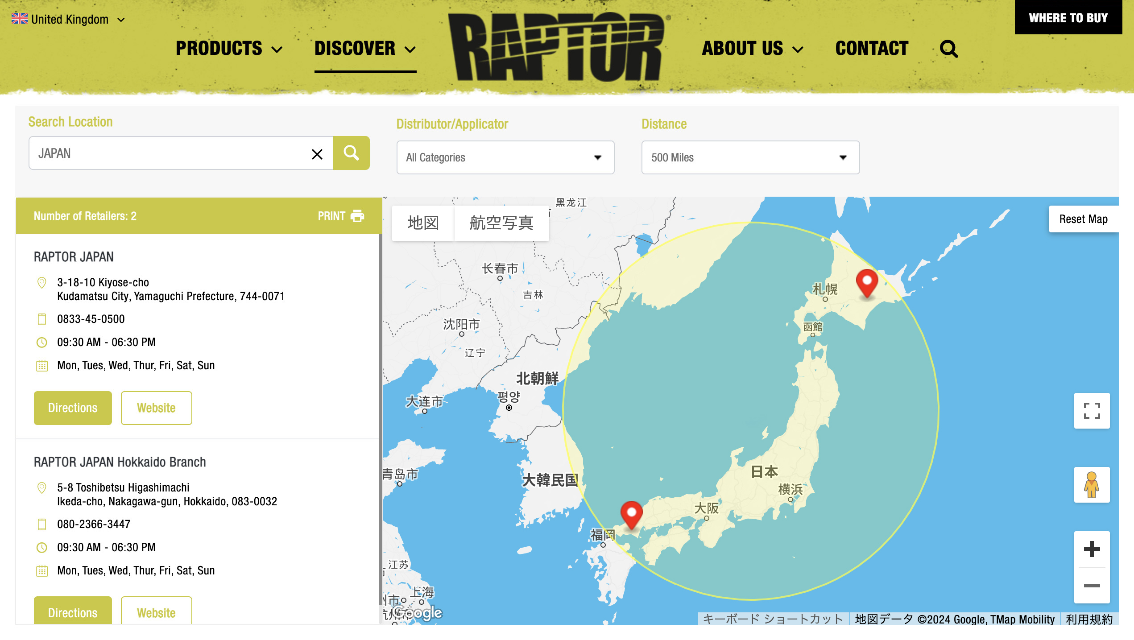The width and height of the screenshot is (1134, 640).
Task: Click phone icon beside 0833-45-0500
Action: point(41,319)
